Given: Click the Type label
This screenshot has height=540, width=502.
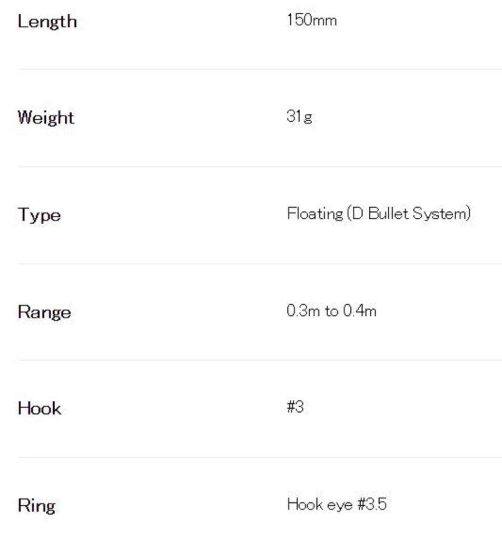Looking at the screenshot, I should 39,215.
